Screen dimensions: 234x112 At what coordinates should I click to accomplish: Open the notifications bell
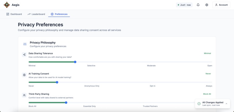198,5
